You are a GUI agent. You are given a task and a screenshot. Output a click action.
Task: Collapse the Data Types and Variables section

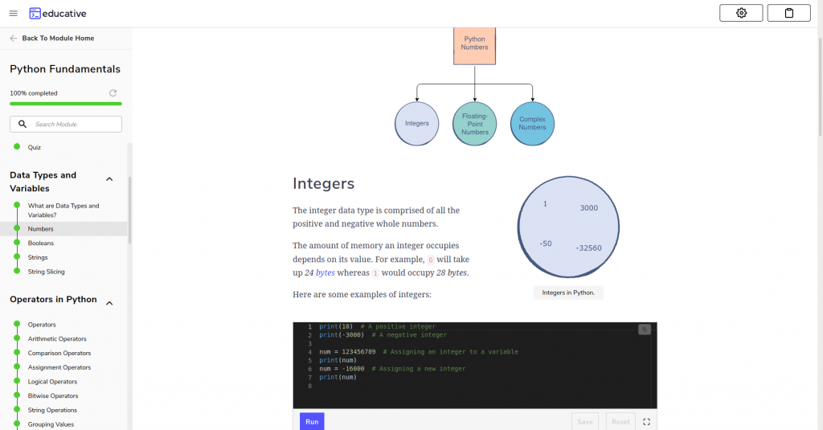[x=109, y=179]
